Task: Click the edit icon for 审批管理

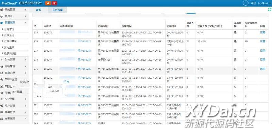Action: (x=2, y=73)
